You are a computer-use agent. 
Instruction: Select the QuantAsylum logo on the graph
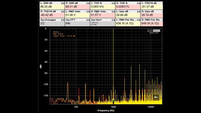click(154, 31)
